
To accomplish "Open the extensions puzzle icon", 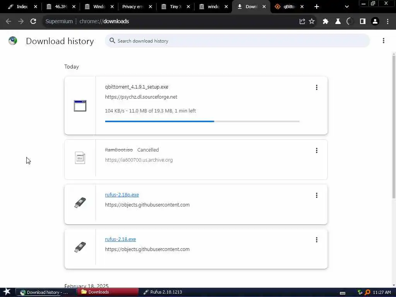I will point(325,22).
